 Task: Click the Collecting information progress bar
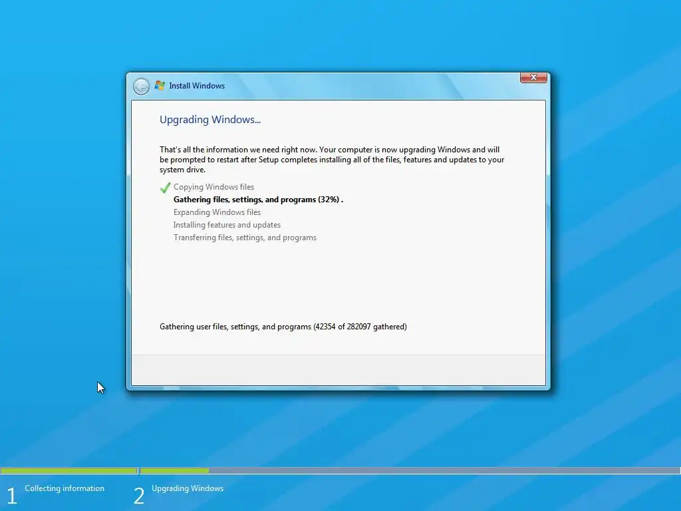[x=69, y=470]
